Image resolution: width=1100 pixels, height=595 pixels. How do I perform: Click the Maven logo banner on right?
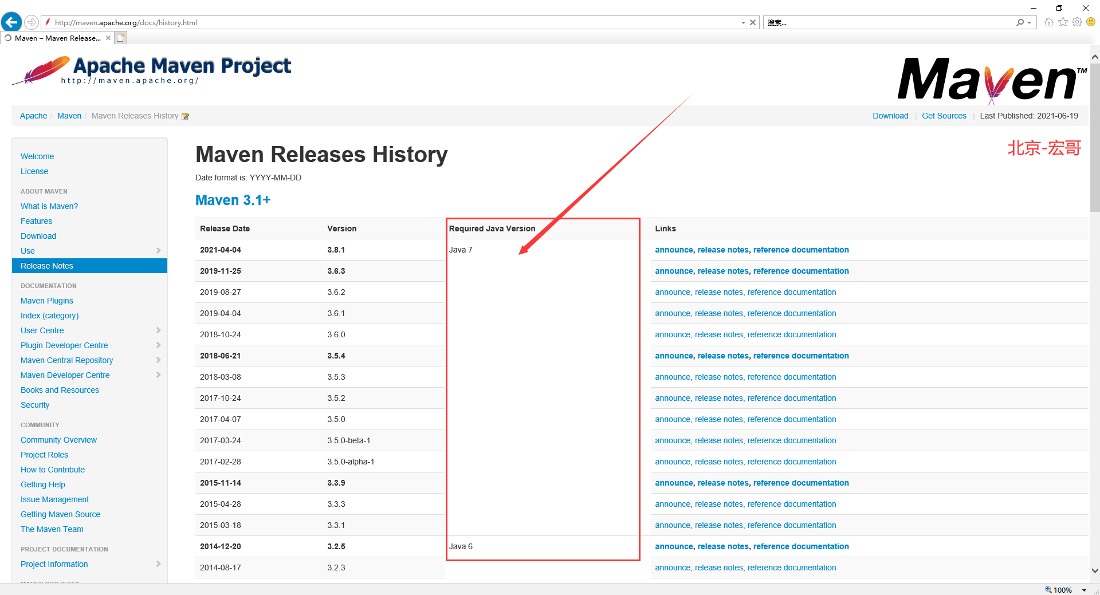992,80
